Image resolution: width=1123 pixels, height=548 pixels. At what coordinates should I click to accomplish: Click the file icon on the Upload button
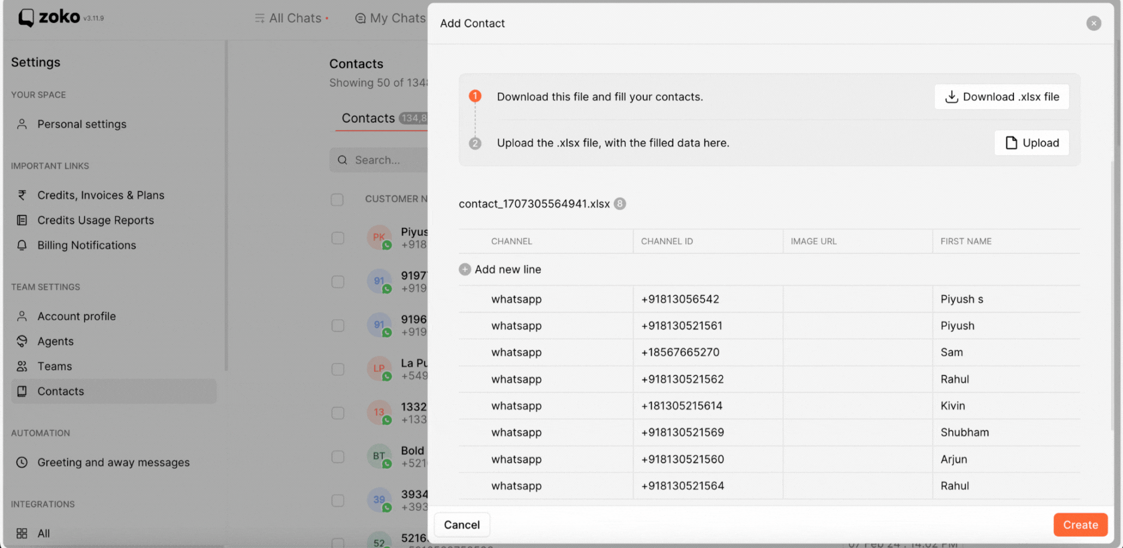click(x=1011, y=143)
